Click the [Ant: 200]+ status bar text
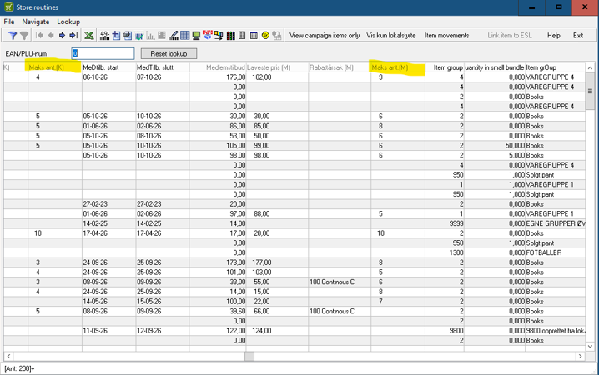 click(19, 369)
